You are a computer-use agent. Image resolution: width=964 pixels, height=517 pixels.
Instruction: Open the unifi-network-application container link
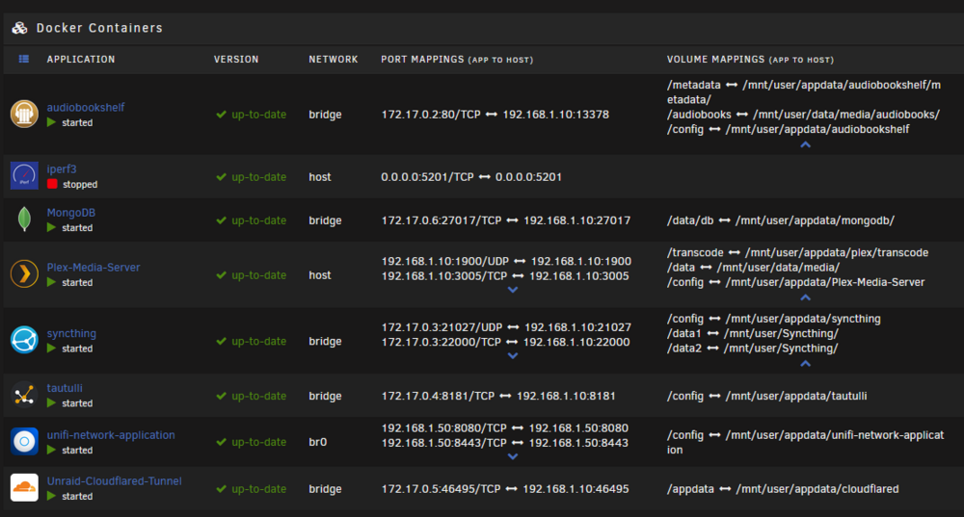(x=111, y=435)
